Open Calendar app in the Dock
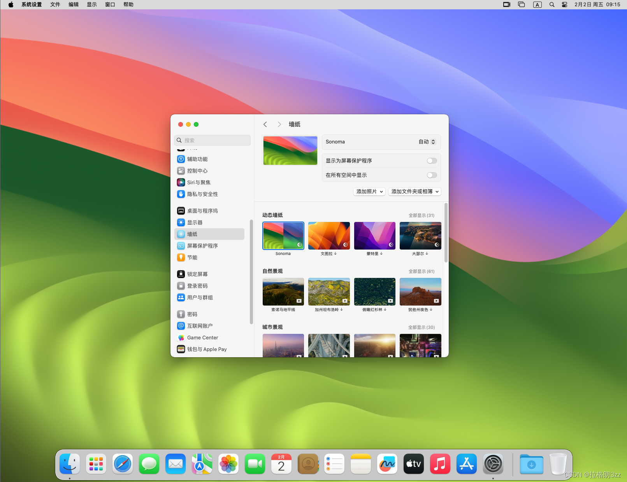This screenshot has height=482, width=627. tap(281, 464)
